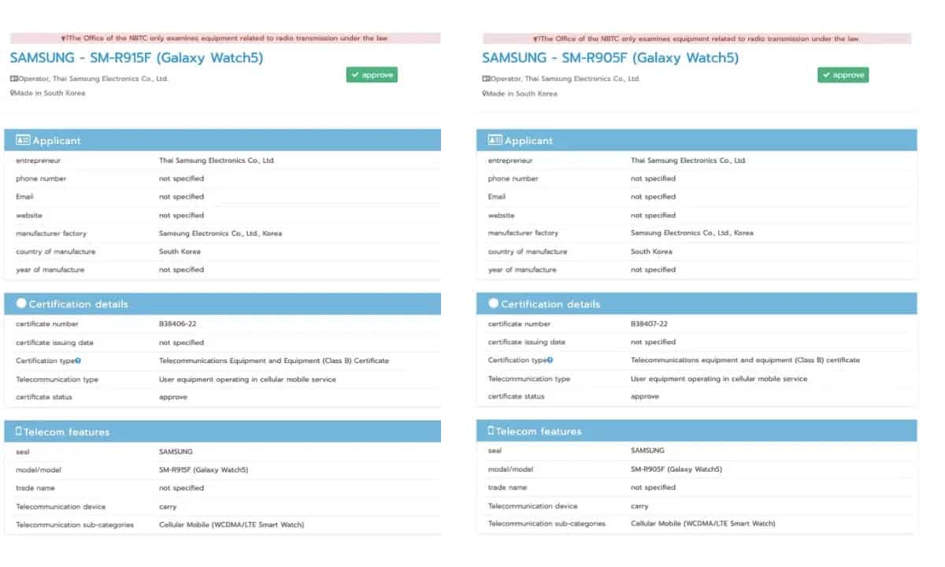Click the Applicant section header on the SM-R915F page
The width and height of the screenshot is (945, 567).
tap(223, 140)
